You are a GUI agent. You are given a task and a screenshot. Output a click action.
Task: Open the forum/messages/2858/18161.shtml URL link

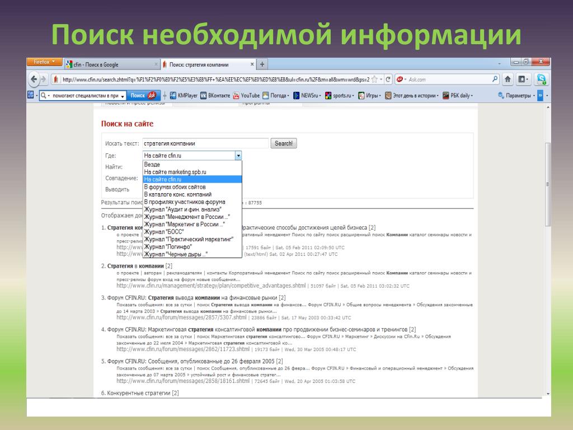click(x=183, y=381)
